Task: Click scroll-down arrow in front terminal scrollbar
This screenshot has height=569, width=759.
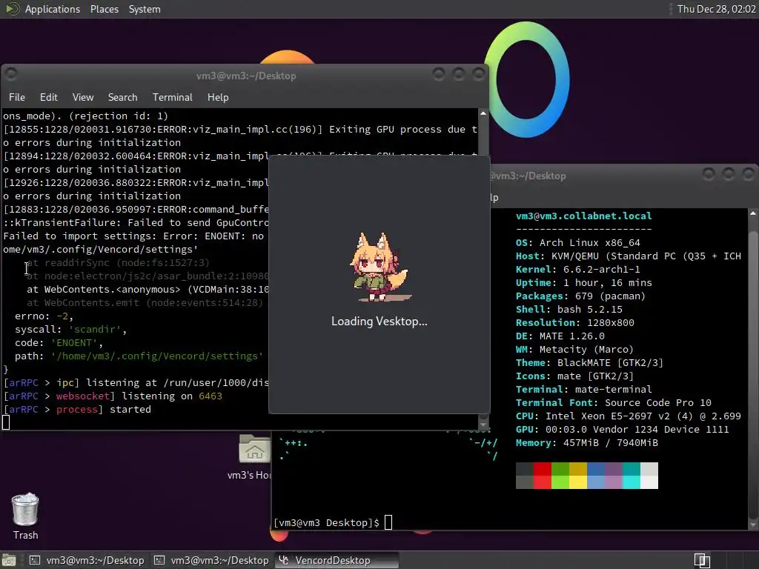Action: [x=483, y=425]
